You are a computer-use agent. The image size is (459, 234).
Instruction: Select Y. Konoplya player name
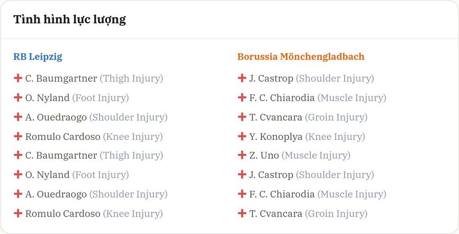(276, 137)
